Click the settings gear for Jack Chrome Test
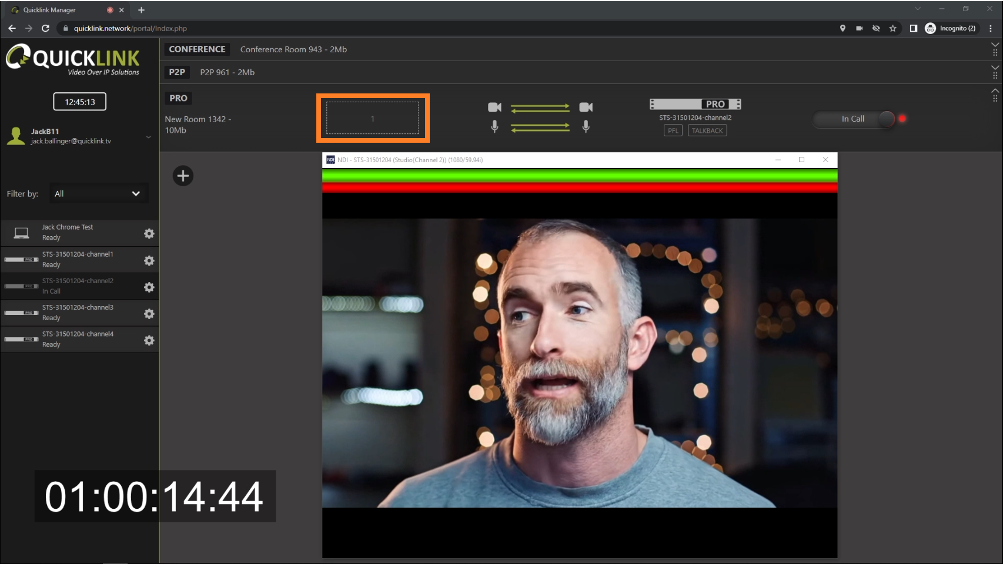This screenshot has width=1003, height=564. [x=149, y=234]
